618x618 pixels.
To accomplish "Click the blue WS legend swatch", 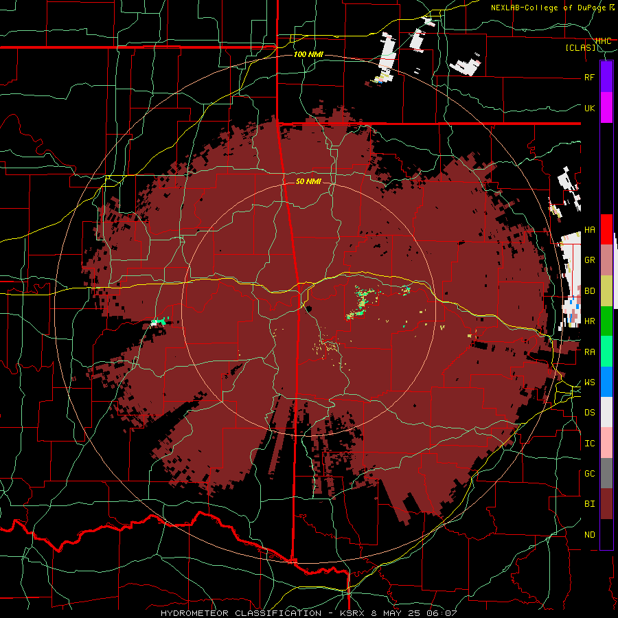I will coord(606,382).
